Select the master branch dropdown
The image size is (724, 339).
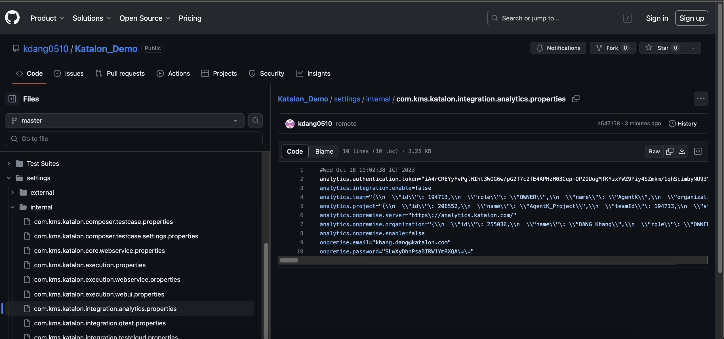point(124,120)
